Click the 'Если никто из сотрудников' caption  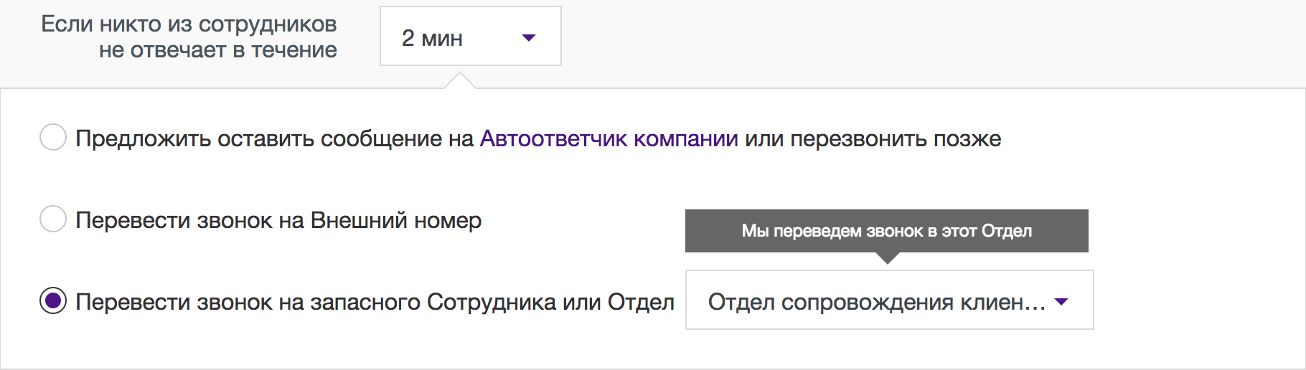coord(189,24)
